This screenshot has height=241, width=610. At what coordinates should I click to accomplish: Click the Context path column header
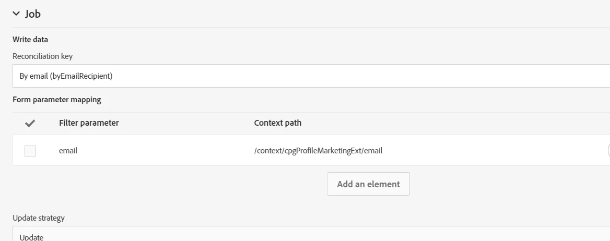(277, 123)
